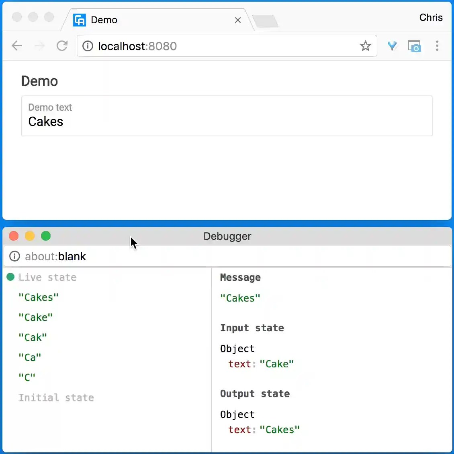Click the Demo tab favicon
Image resolution: width=454 pixels, height=454 pixels.
point(79,20)
